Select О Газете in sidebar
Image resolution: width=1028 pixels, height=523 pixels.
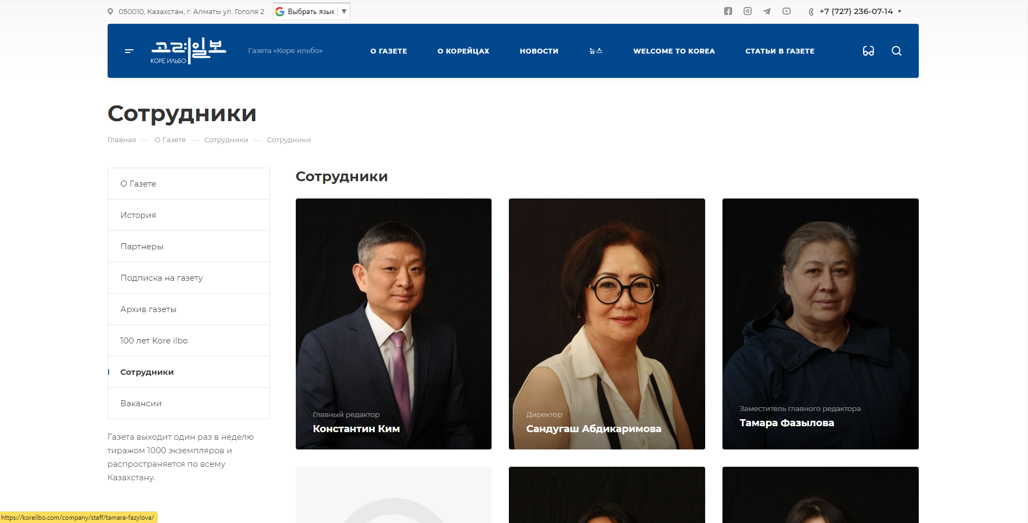[189, 184]
